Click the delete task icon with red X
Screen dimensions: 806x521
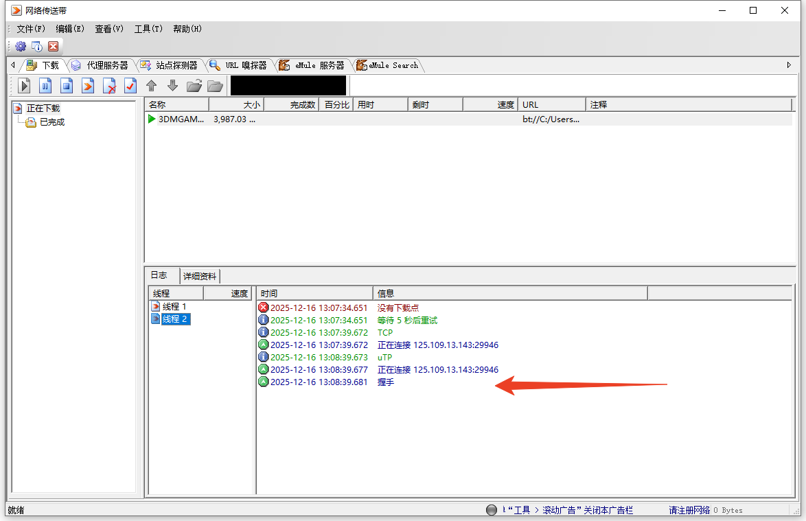(109, 86)
